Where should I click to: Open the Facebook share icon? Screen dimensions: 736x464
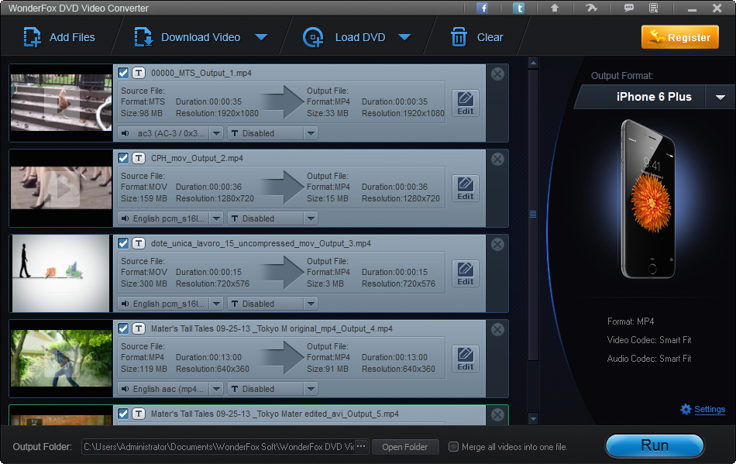(482, 8)
